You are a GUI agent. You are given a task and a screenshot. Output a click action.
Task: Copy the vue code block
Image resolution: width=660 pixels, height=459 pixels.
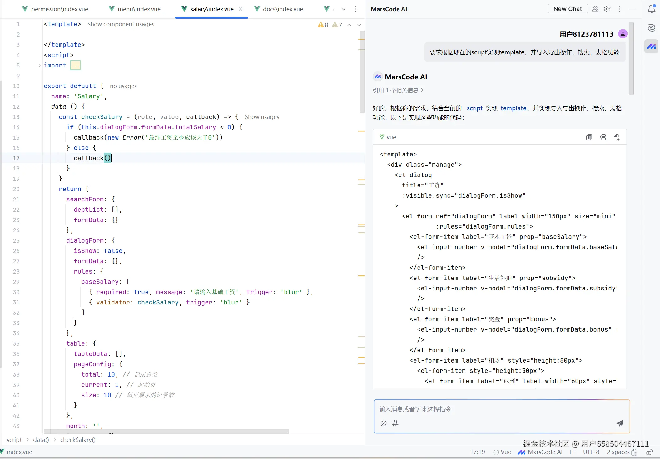tap(589, 137)
